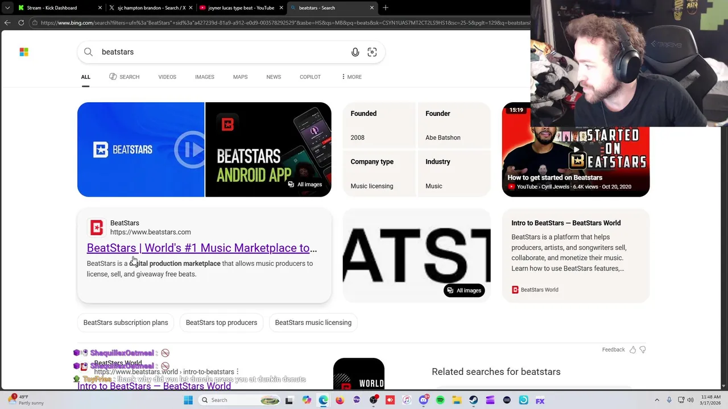This screenshot has height=409, width=728.
Task: Select the ALL results tab
Action: (85, 77)
